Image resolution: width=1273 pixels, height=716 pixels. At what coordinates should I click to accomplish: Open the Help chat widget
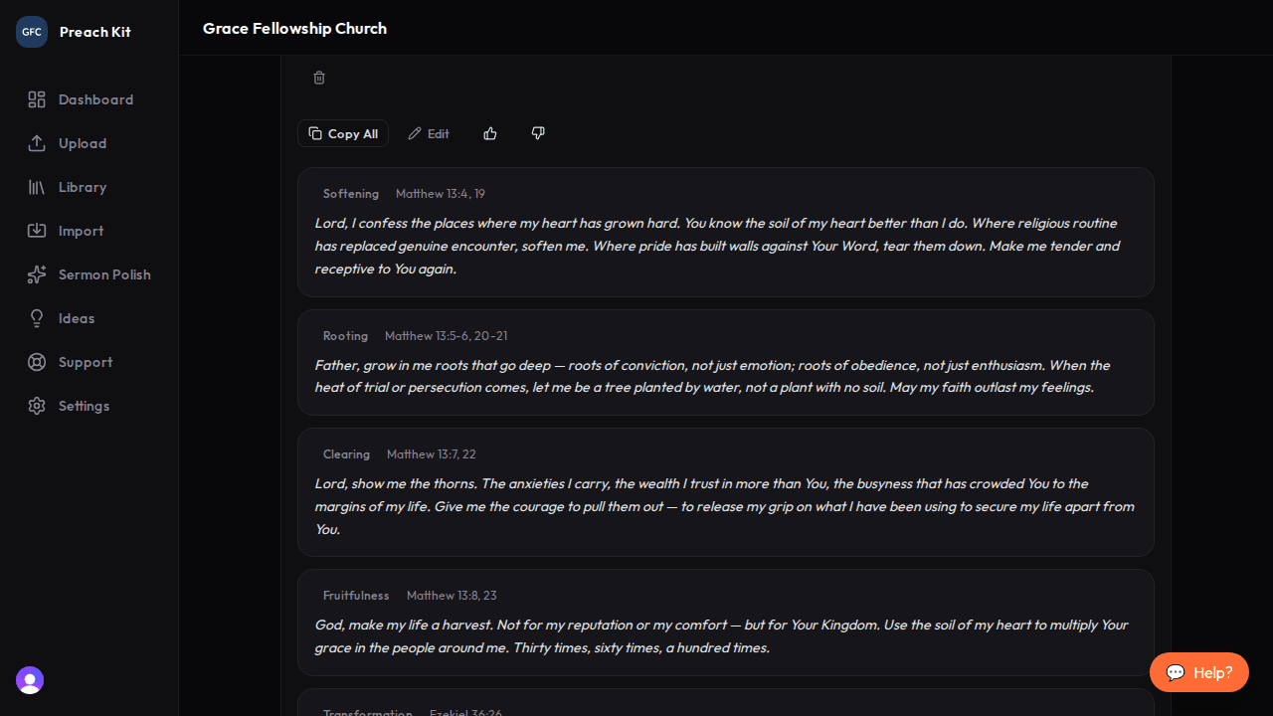point(1198,672)
